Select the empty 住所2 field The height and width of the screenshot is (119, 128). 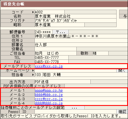[x=81, y=40]
